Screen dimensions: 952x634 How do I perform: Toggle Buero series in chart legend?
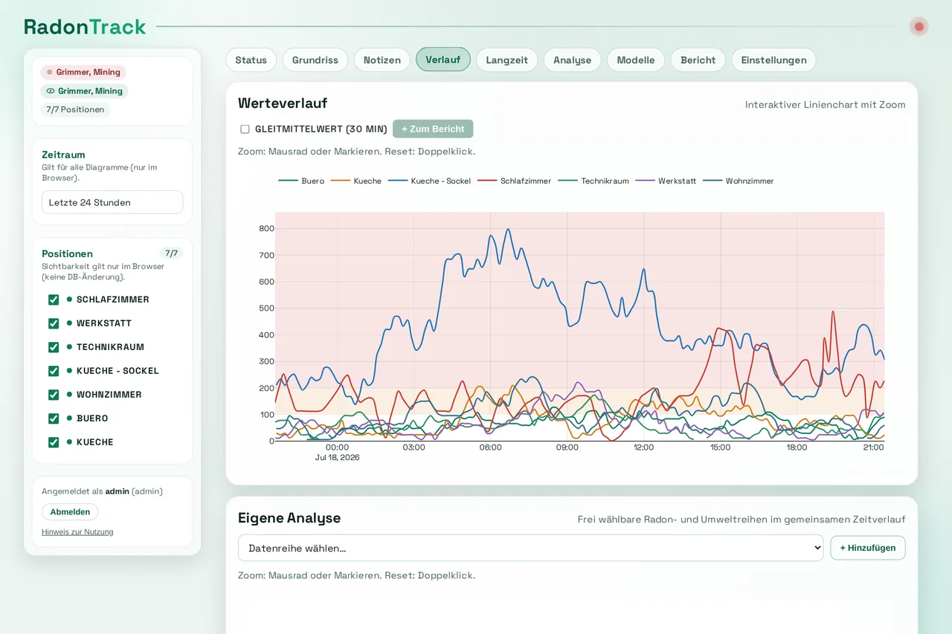click(x=301, y=181)
